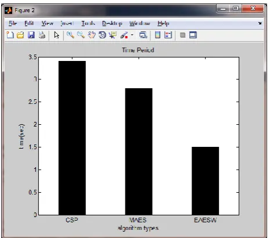Image resolution: width=270 pixels, height=238 pixels.
Task: Open the Desktop menu
Action: coord(112,23)
